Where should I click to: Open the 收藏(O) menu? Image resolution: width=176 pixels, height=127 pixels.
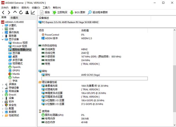36,8
